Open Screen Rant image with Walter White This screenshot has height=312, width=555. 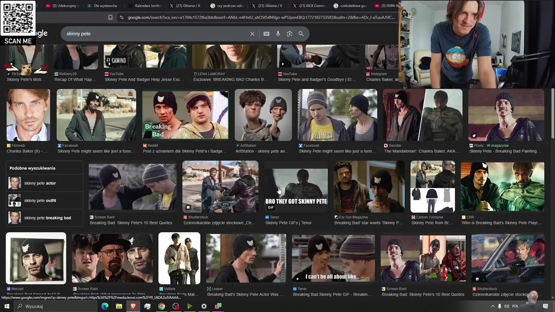(x=112, y=258)
